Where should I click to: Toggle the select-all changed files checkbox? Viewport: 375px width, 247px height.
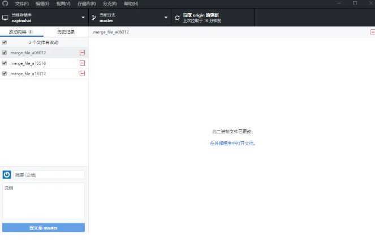[5, 42]
